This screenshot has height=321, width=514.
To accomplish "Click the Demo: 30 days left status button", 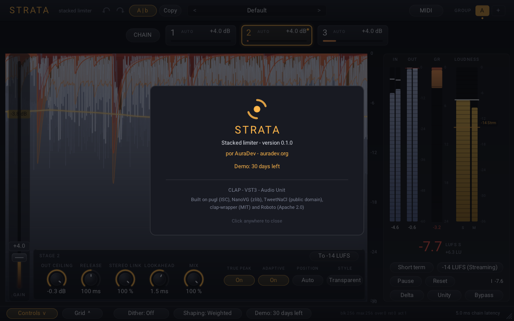I will pos(279,313).
